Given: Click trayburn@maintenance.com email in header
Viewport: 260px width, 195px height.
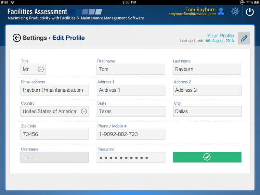Looking at the screenshot, I should pos(192,14).
